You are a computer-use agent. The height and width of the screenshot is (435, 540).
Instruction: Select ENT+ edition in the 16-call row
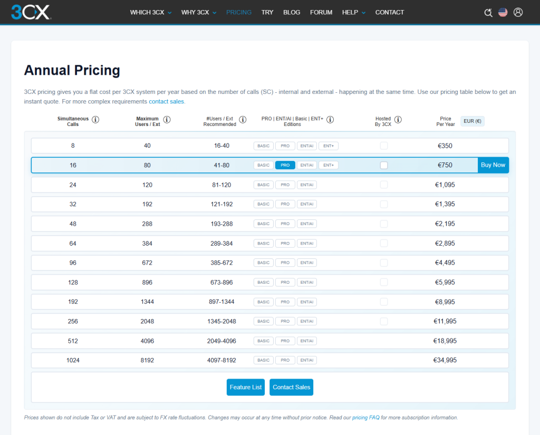click(328, 165)
